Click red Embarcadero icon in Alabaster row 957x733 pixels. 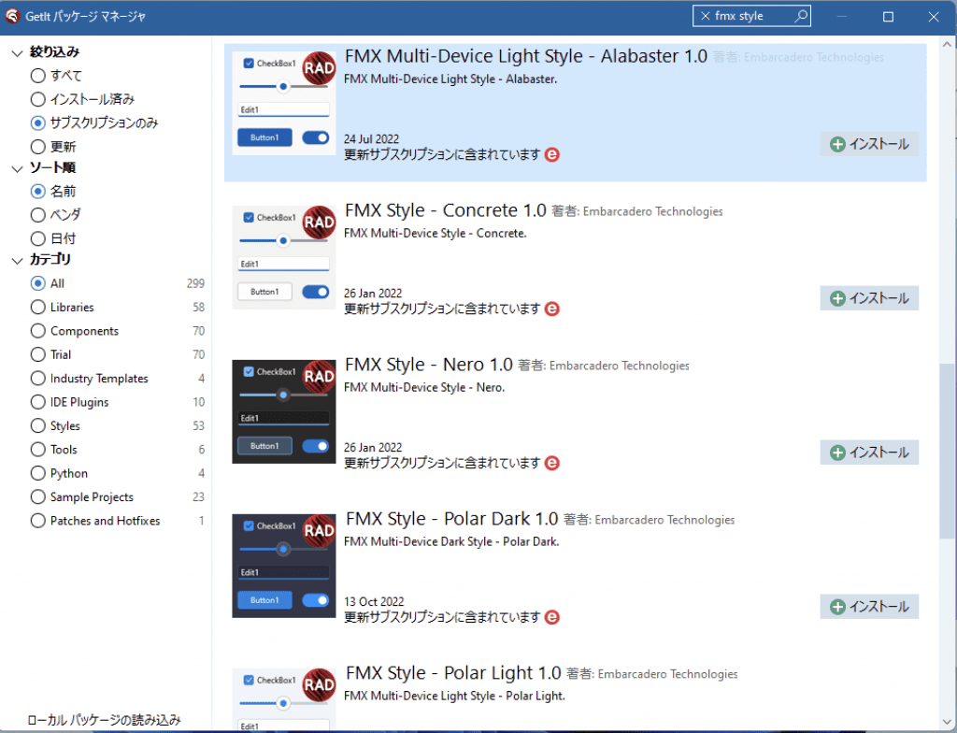551,154
